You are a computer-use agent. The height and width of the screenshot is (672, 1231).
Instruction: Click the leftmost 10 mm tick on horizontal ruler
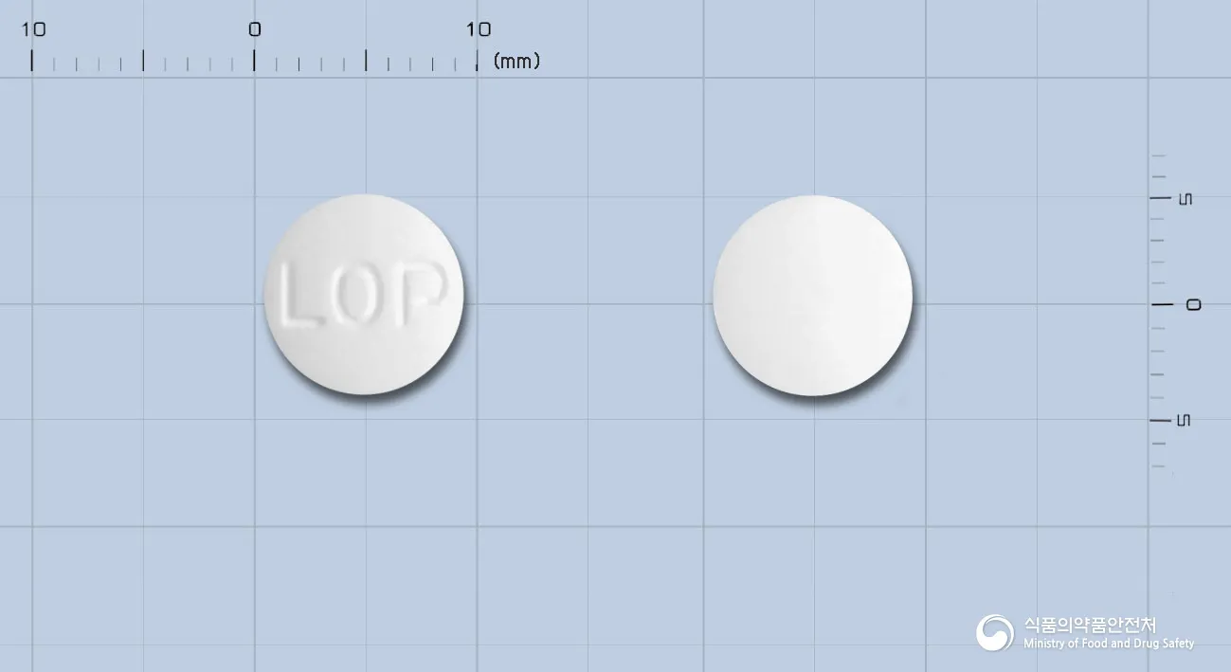32,61
